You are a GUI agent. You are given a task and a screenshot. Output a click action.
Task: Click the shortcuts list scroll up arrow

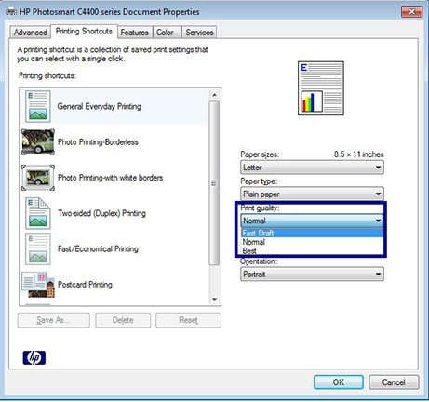214,95
